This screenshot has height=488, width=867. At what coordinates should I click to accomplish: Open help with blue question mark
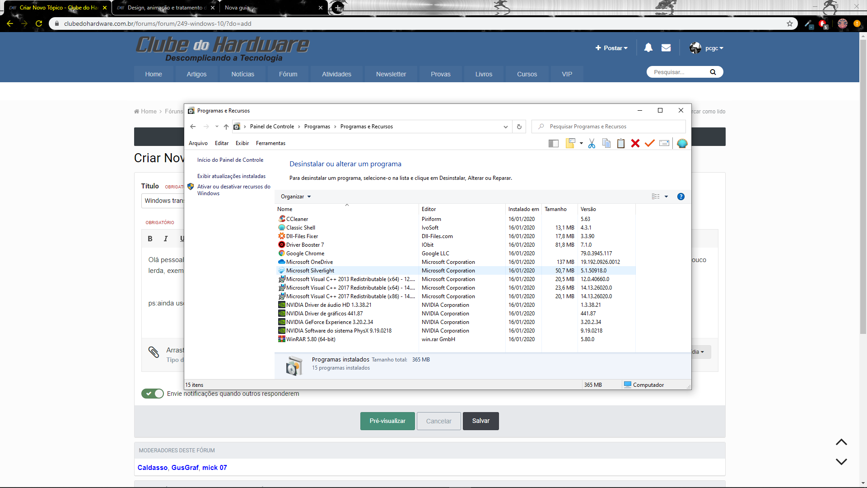coord(681,197)
